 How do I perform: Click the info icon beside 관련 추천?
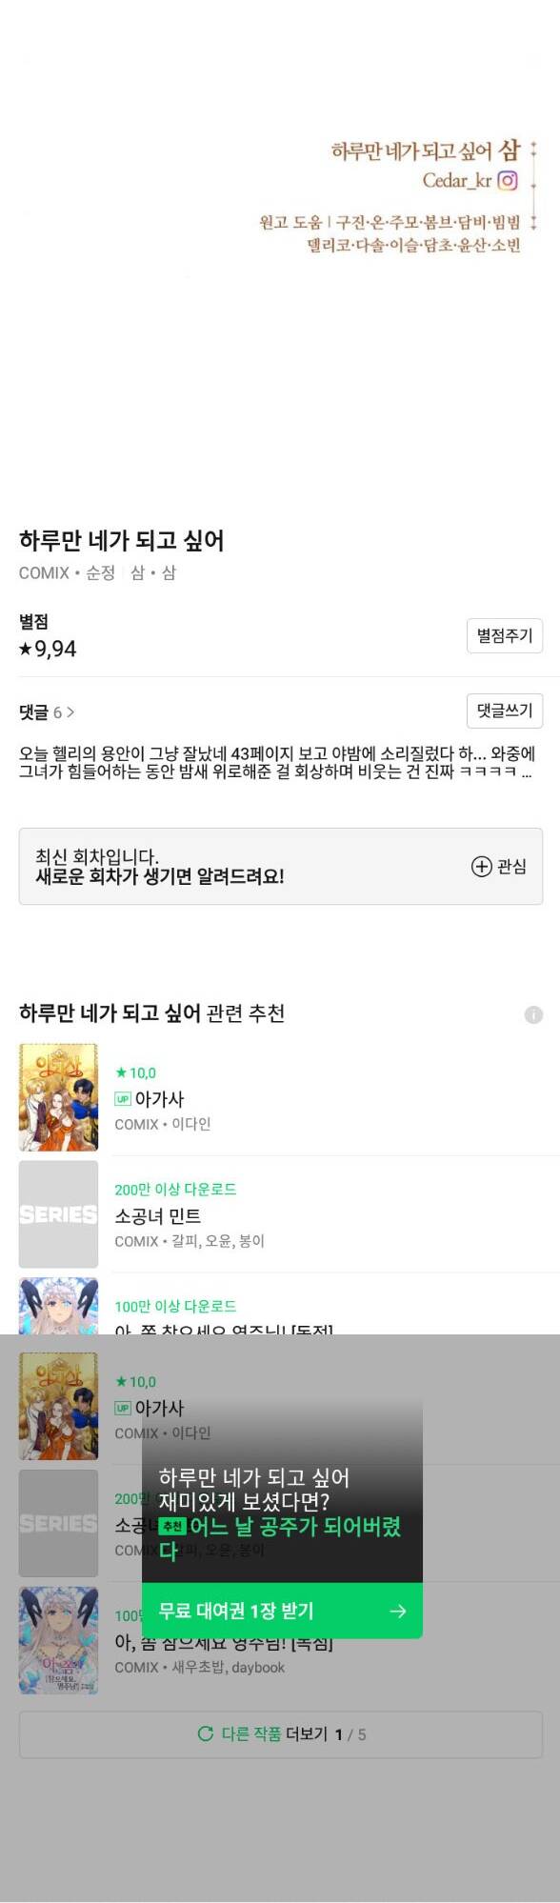[x=533, y=1014]
